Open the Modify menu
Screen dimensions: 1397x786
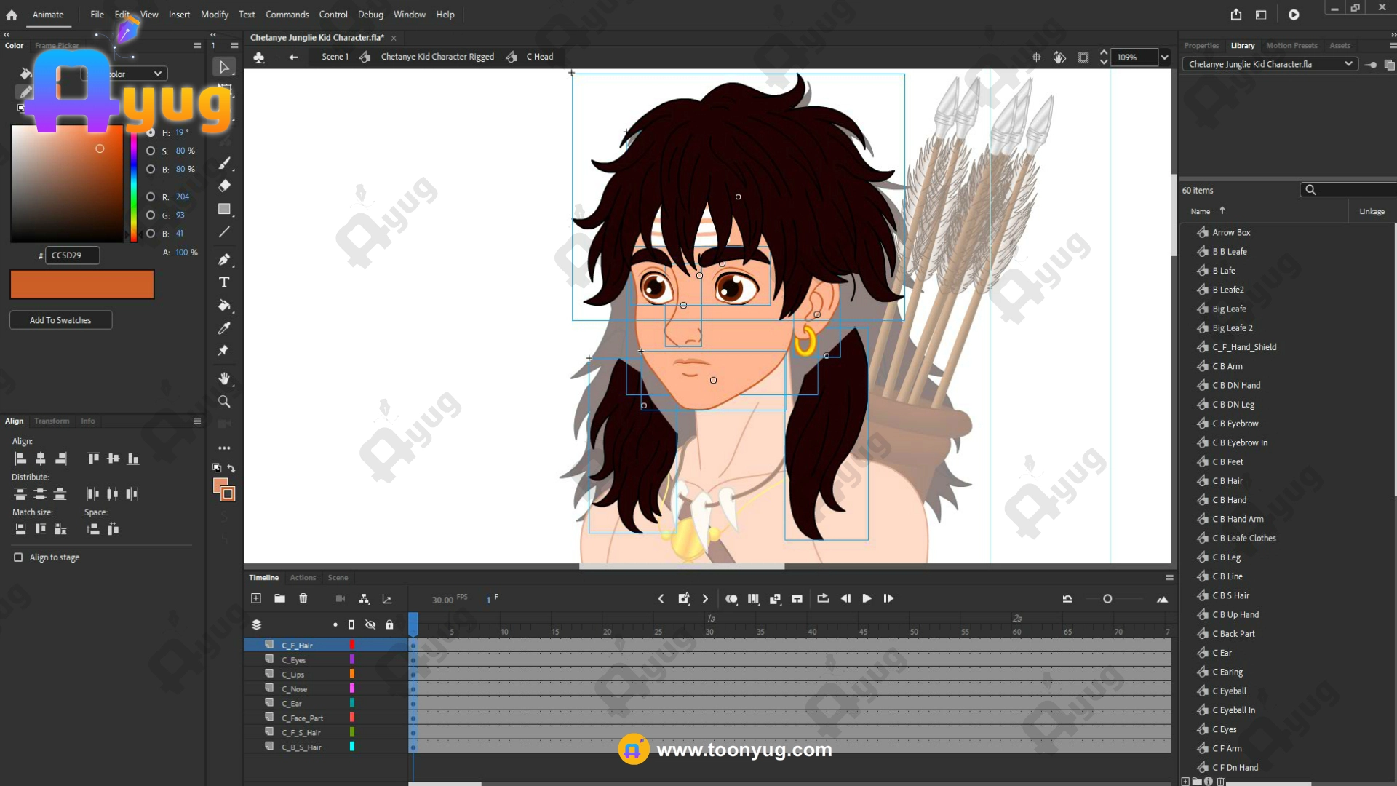(x=214, y=15)
